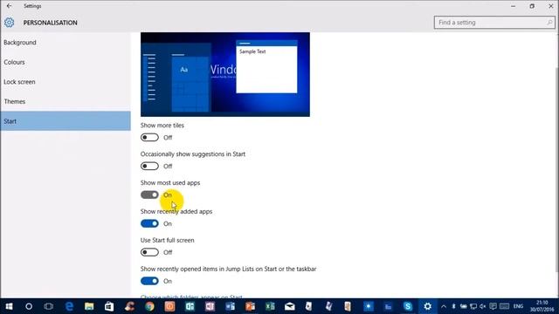This screenshot has width=559, height=314.
Task: Open OneNote from taskbar
Action: click(x=210, y=306)
